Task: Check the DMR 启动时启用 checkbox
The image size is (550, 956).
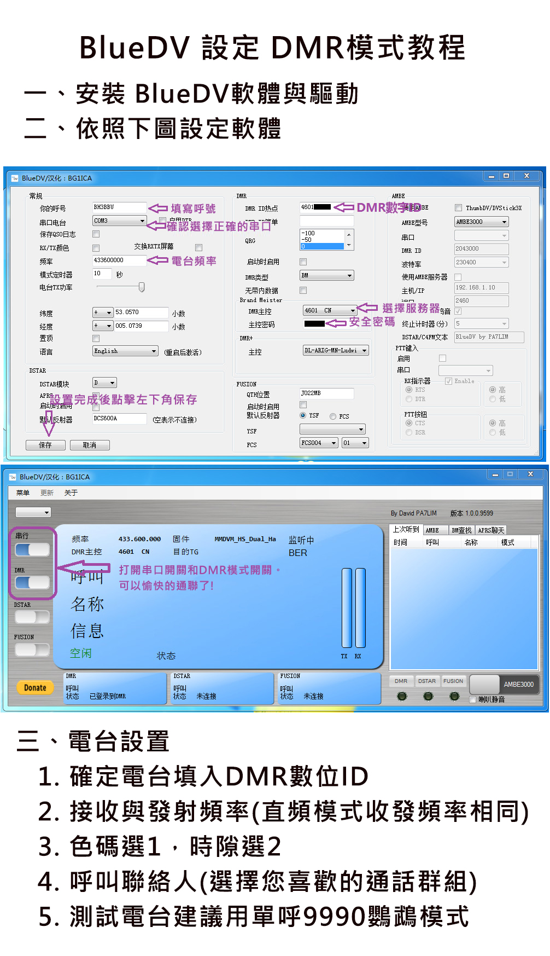Action: click(x=303, y=262)
